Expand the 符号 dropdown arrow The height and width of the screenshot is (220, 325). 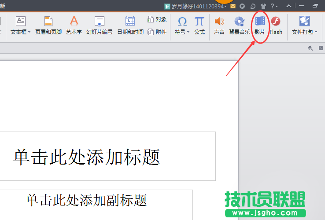click(x=188, y=32)
